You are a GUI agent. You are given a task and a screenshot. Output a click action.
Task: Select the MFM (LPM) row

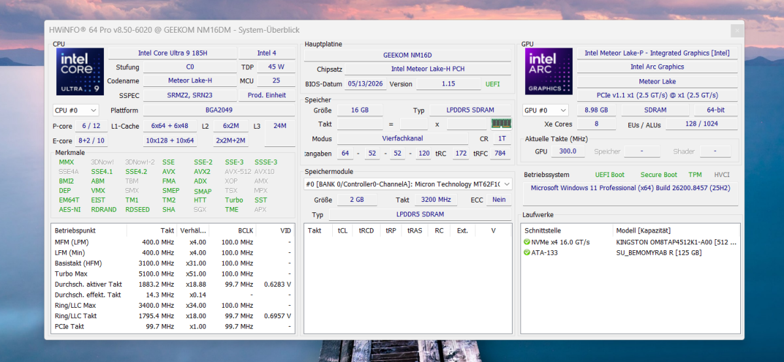pos(173,242)
